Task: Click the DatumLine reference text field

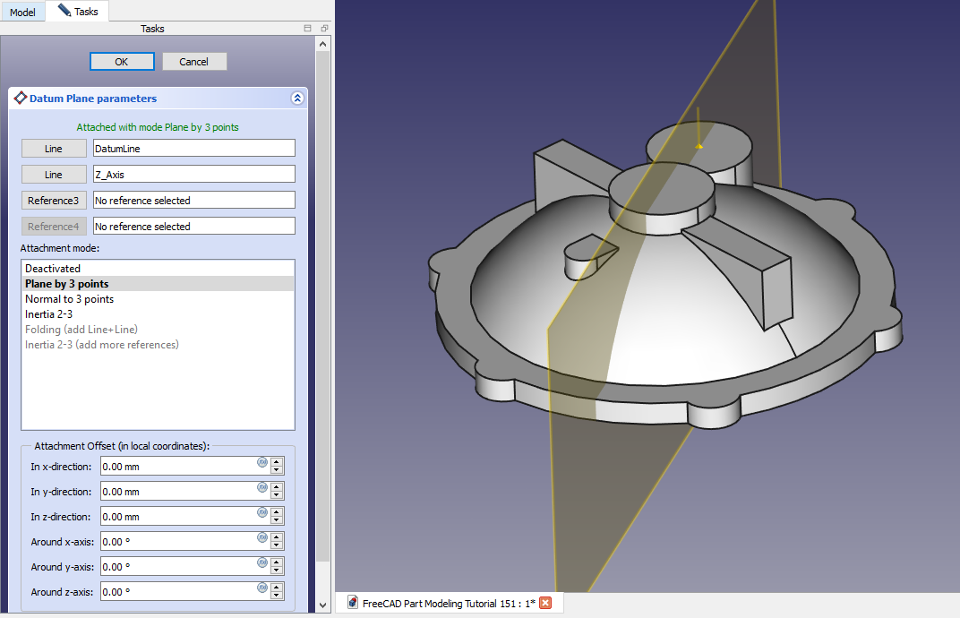Action: 193,149
